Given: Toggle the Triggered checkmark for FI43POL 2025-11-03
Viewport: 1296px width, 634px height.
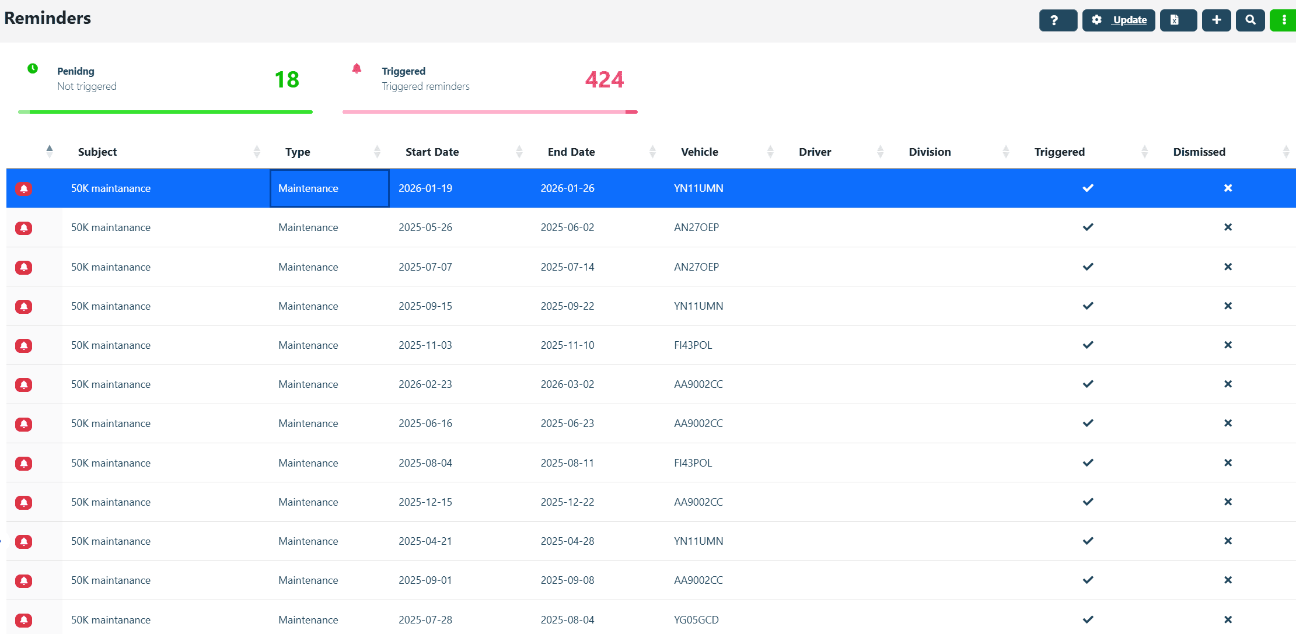Looking at the screenshot, I should pos(1088,345).
